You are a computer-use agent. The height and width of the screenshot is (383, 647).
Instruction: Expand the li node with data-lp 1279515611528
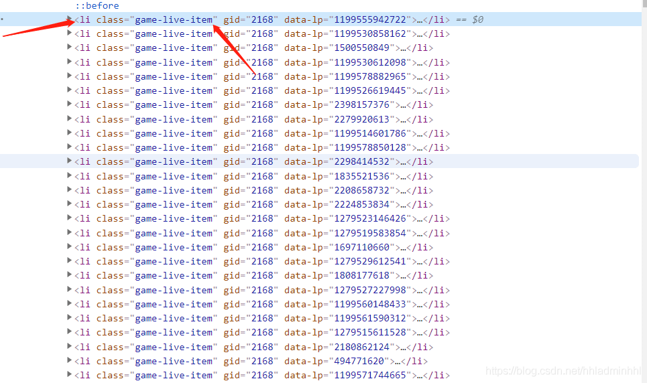pos(69,331)
